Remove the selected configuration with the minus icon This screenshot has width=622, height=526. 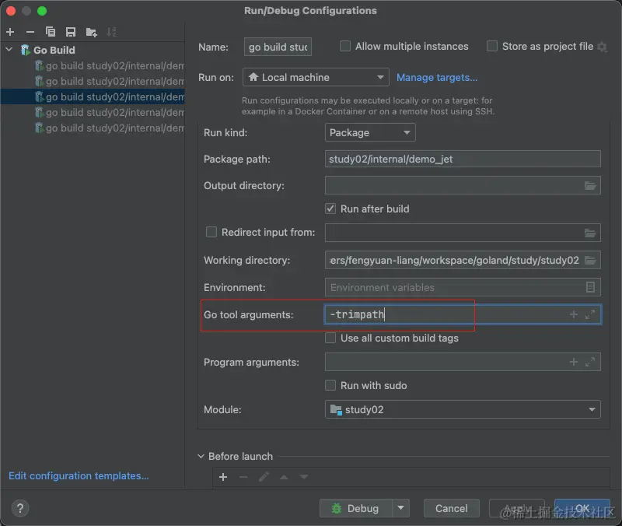[x=30, y=32]
